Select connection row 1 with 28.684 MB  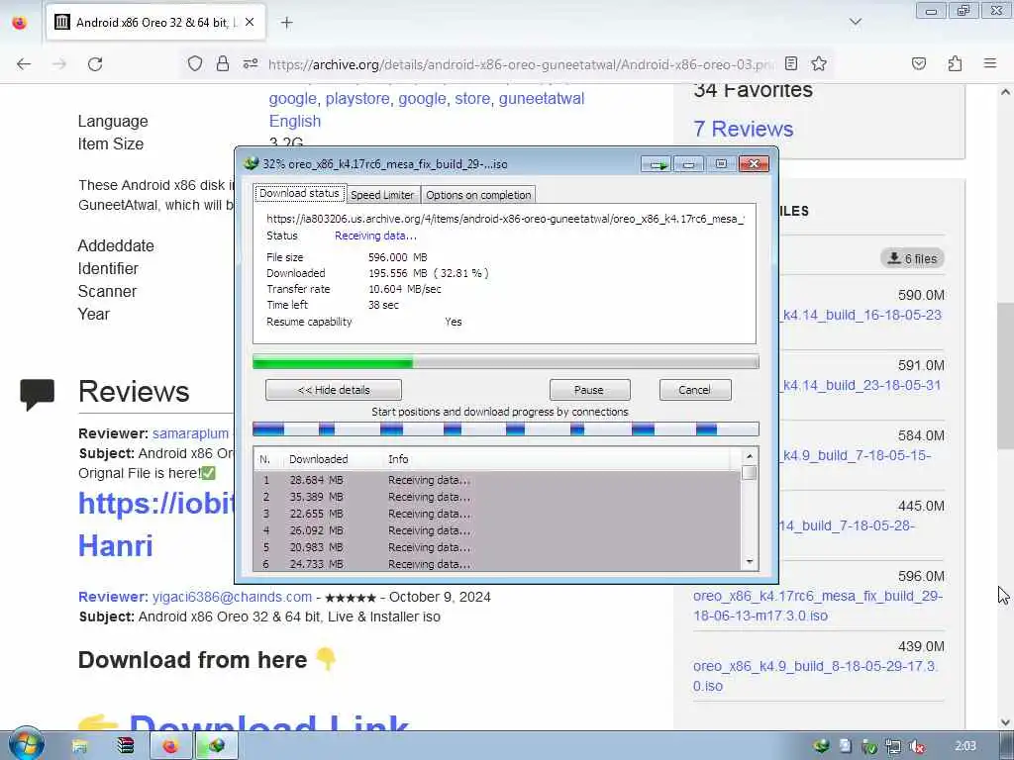click(497, 480)
